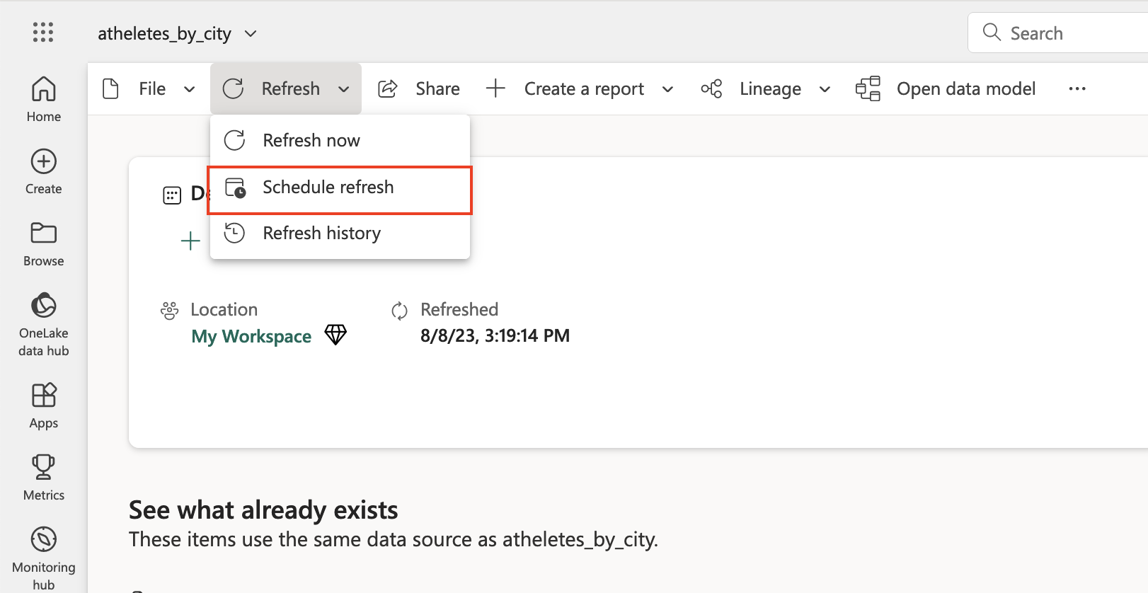Click the Refresh history clock icon
The height and width of the screenshot is (593, 1148).
point(234,233)
